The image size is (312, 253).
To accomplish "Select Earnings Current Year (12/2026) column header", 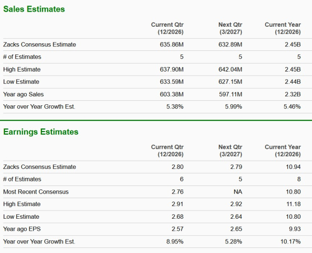I will pyautogui.click(x=283, y=151).
